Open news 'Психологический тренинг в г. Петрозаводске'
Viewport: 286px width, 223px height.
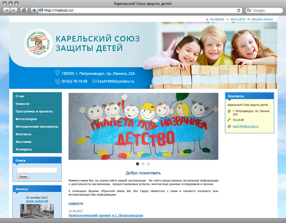click(106, 215)
